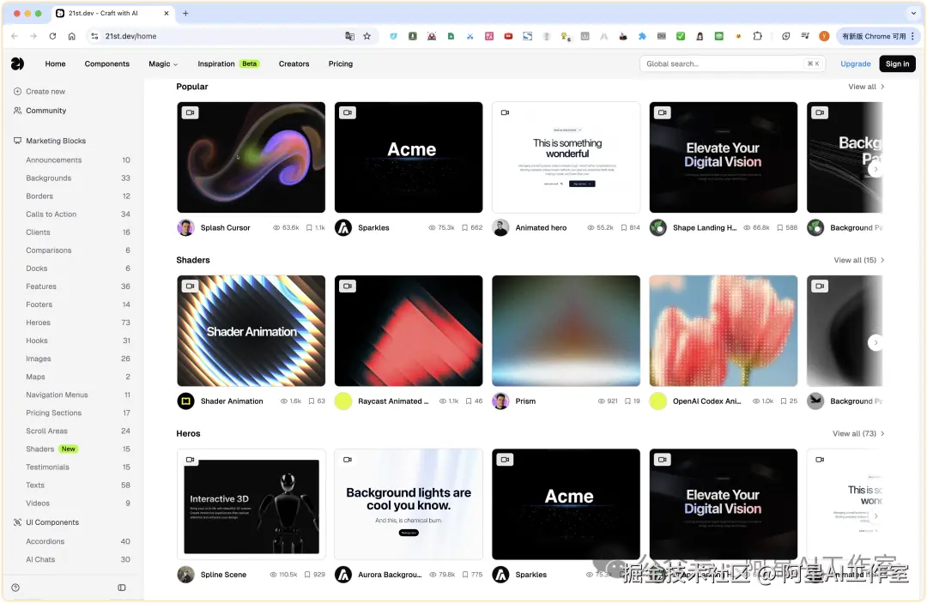927x603 pixels.
Task: Open Chrome extensions puzzle icon
Action: click(757, 36)
